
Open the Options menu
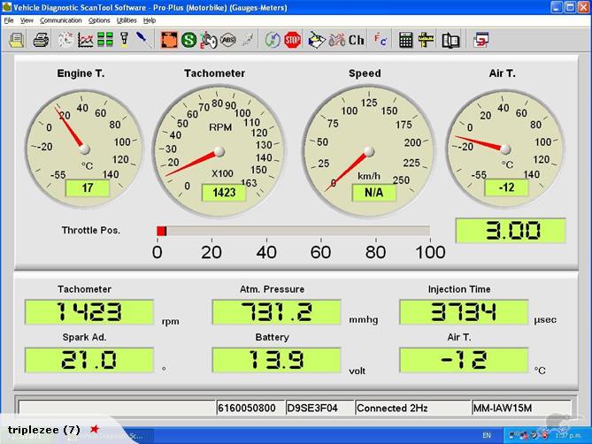coord(99,20)
